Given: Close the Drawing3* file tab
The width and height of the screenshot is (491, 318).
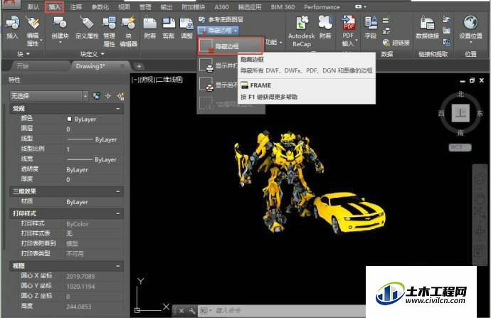Looking at the screenshot, I should 122,65.
